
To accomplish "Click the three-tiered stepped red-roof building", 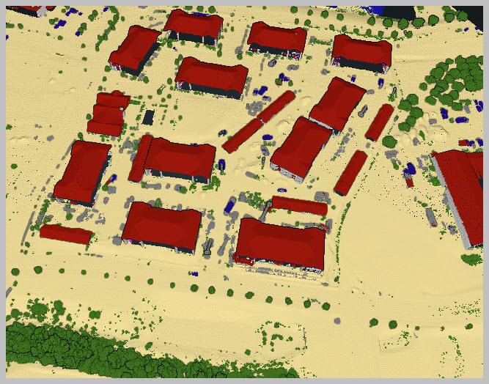I will click(x=109, y=113).
